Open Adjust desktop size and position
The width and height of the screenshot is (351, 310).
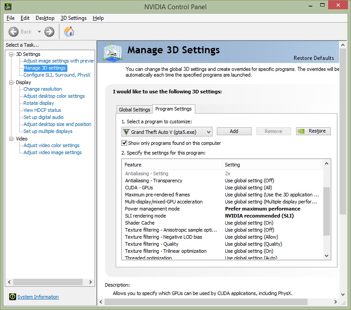(x=57, y=124)
